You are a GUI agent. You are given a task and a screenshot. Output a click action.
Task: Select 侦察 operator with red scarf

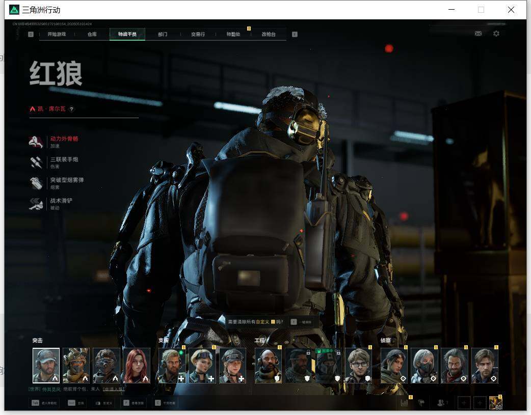coord(455,366)
